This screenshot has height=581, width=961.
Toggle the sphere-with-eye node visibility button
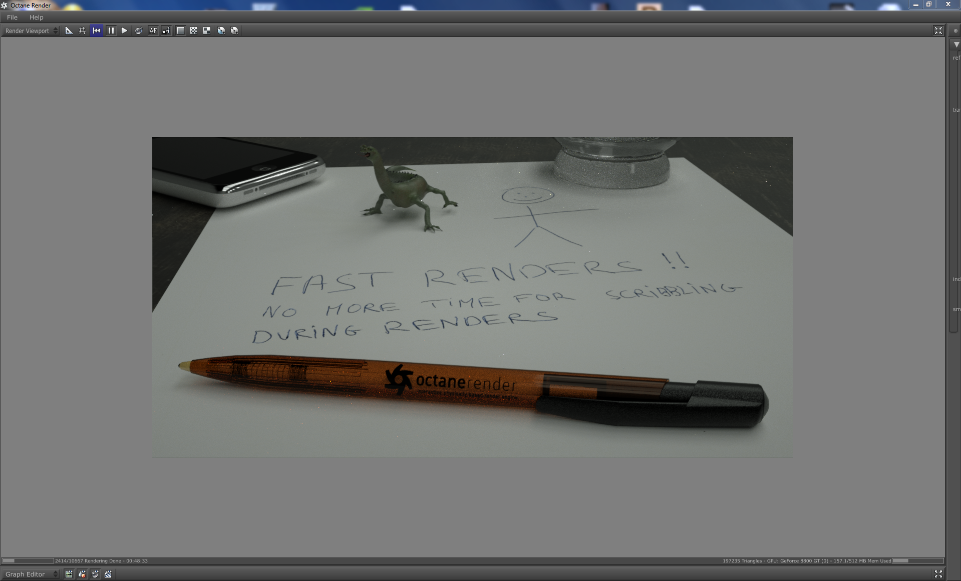pyautogui.click(x=95, y=574)
